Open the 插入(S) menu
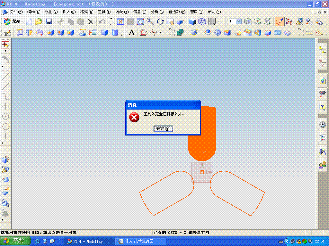The height and width of the screenshot is (246, 329). point(69,12)
